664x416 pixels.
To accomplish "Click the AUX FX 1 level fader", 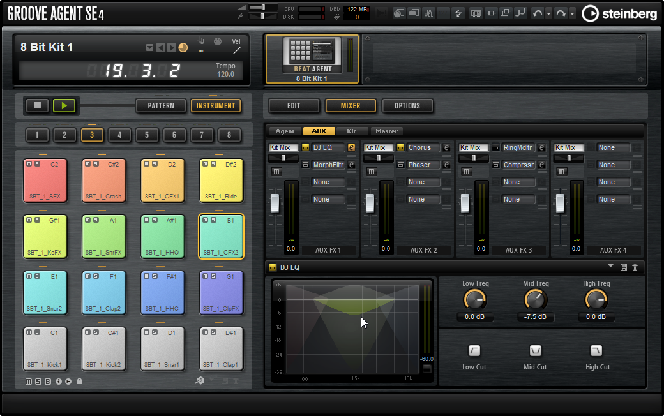I will coord(275,203).
